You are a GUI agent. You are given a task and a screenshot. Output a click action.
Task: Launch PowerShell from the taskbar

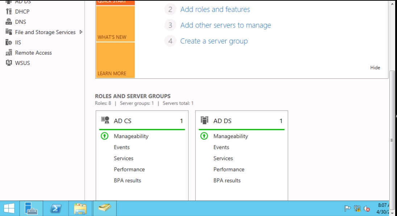[x=55, y=208]
